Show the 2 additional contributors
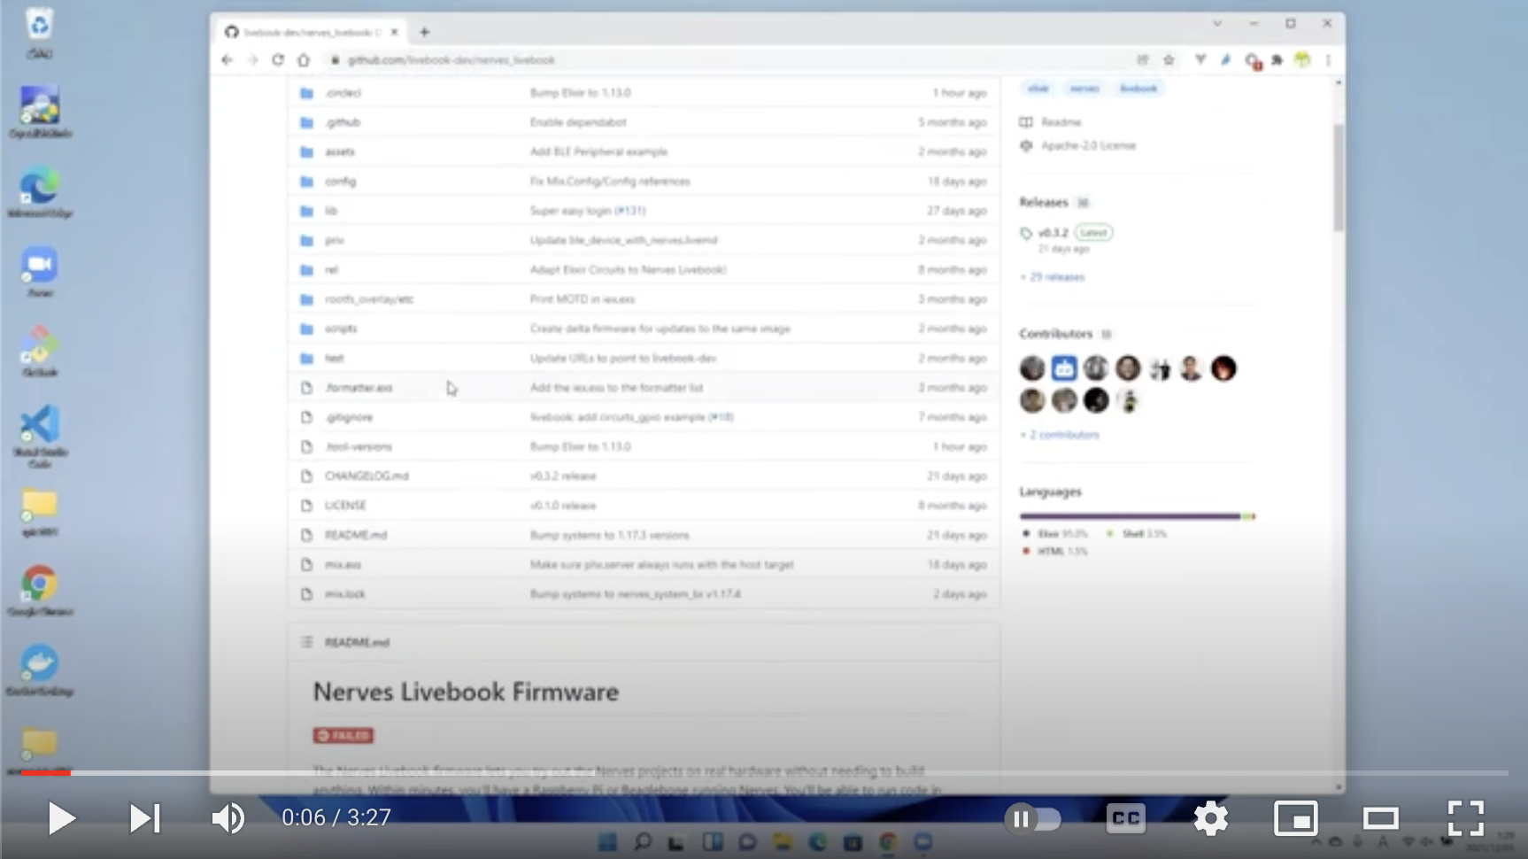 point(1060,435)
